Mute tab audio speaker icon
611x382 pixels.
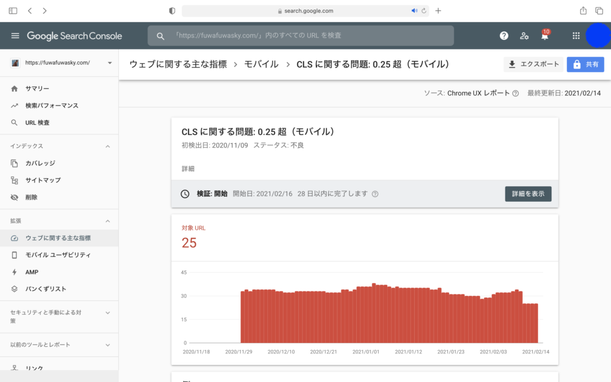(414, 11)
